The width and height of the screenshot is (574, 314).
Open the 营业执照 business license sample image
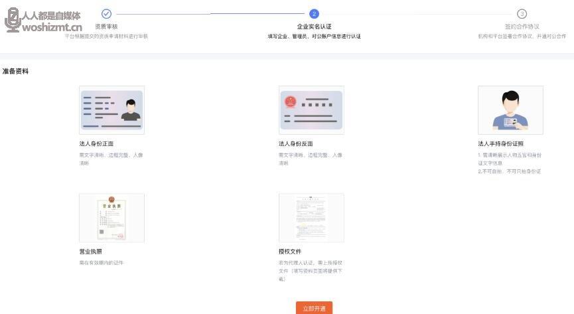(x=111, y=218)
